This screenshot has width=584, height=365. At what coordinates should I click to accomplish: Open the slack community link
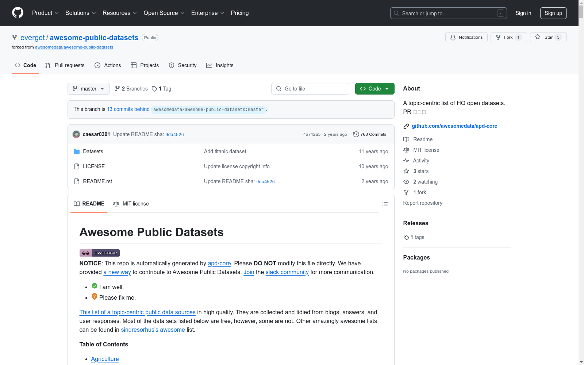[287, 272]
